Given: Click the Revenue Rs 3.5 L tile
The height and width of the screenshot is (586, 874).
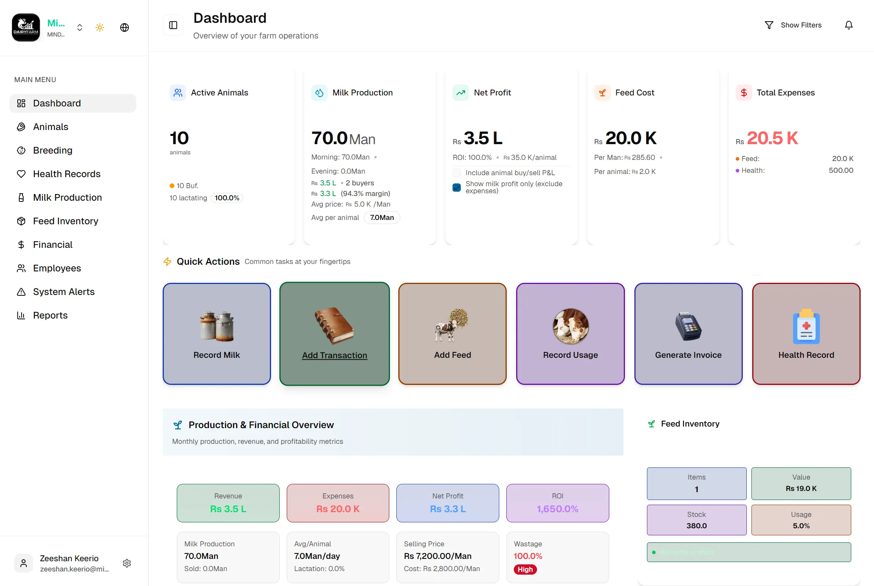Looking at the screenshot, I should [x=228, y=503].
